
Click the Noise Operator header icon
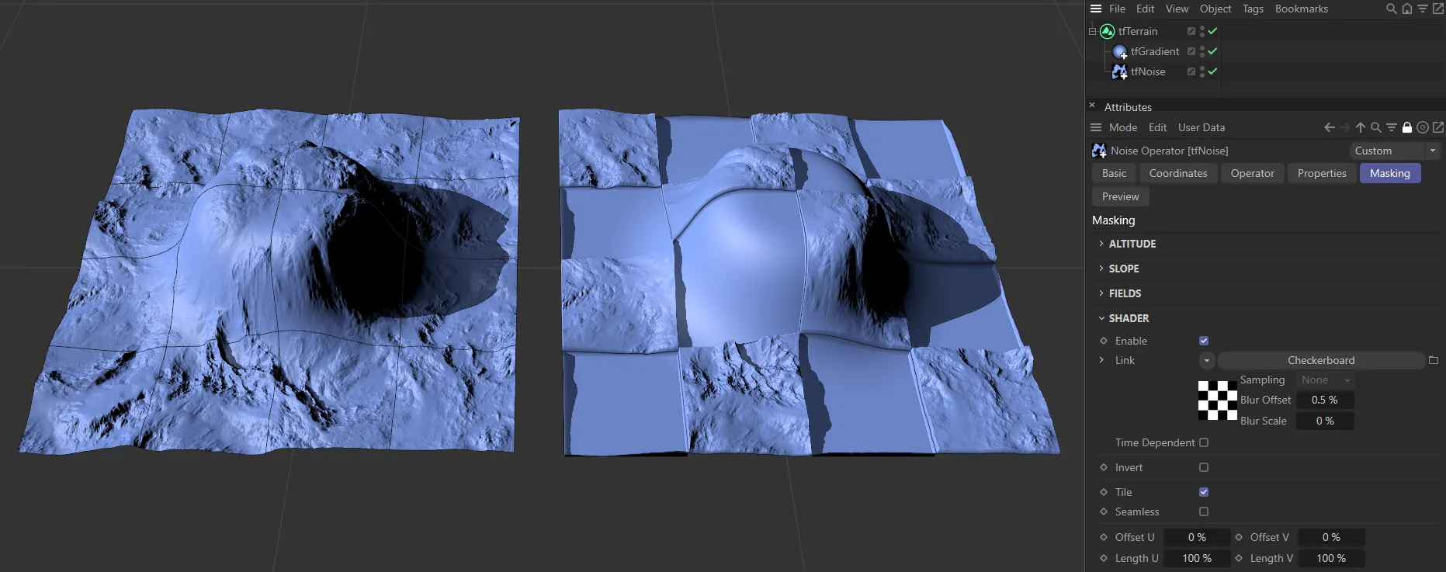pos(1099,151)
